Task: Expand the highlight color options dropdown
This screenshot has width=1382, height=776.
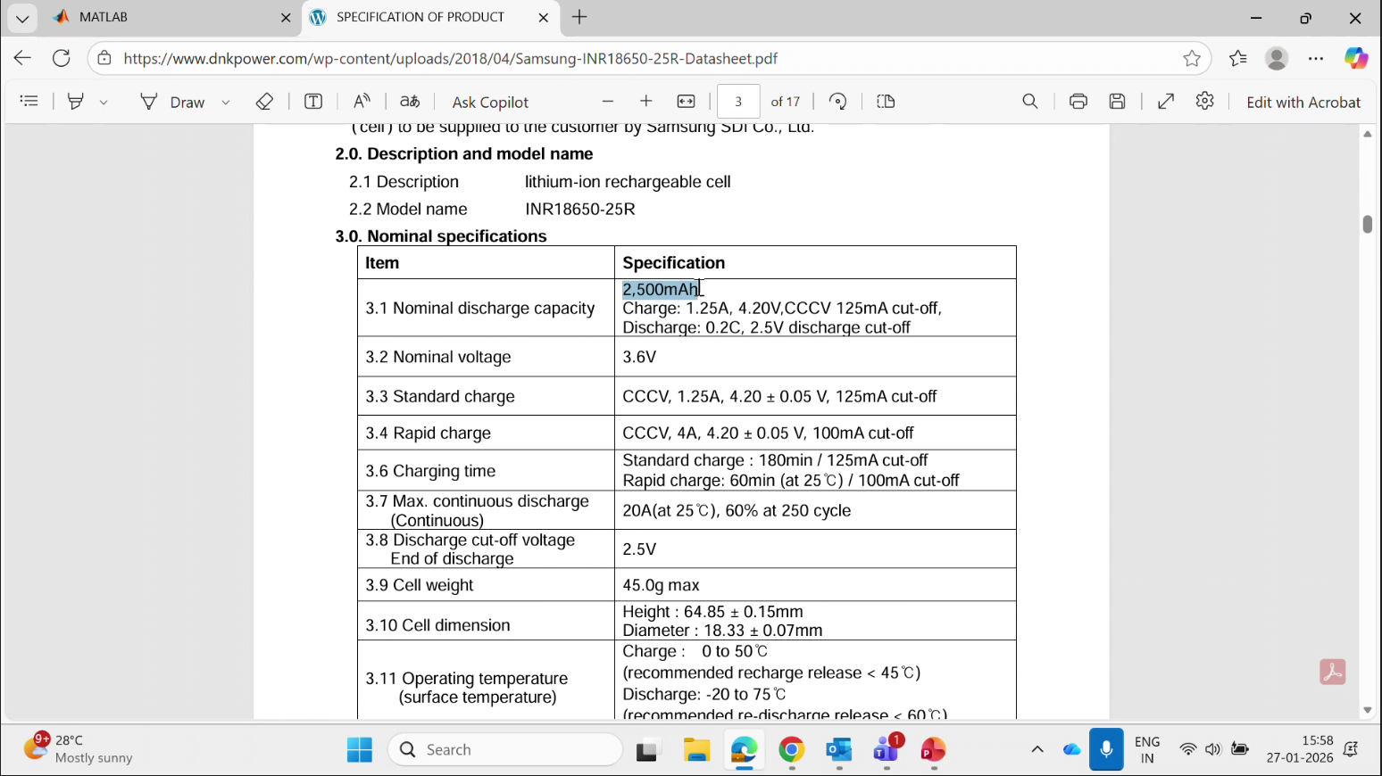Action: [104, 103]
